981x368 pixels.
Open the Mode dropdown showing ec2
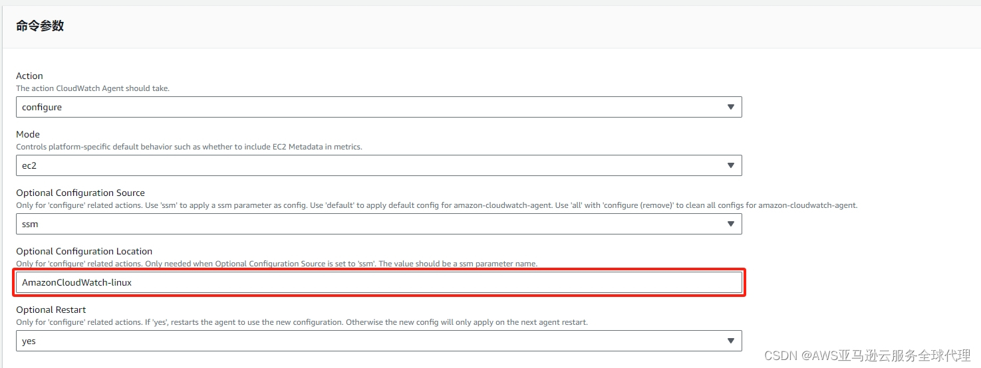[378, 165]
